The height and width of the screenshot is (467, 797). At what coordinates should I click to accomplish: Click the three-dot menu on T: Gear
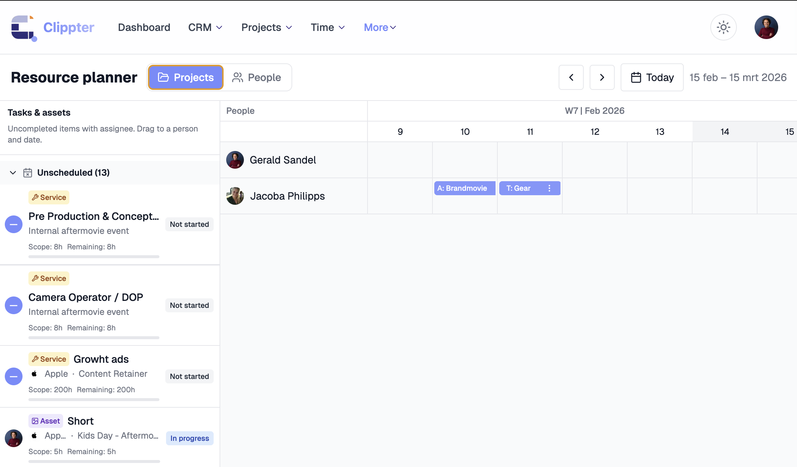[549, 188]
